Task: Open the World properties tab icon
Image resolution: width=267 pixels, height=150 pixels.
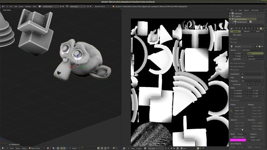Action: (242, 28)
